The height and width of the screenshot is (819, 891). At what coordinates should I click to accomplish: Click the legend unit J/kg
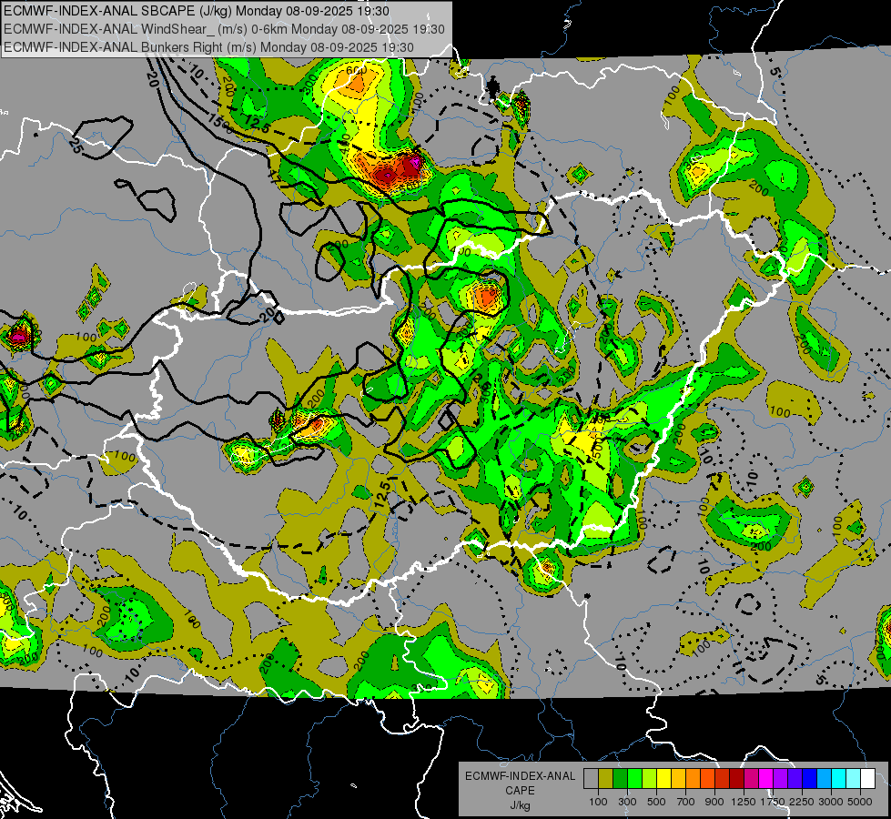520,805
